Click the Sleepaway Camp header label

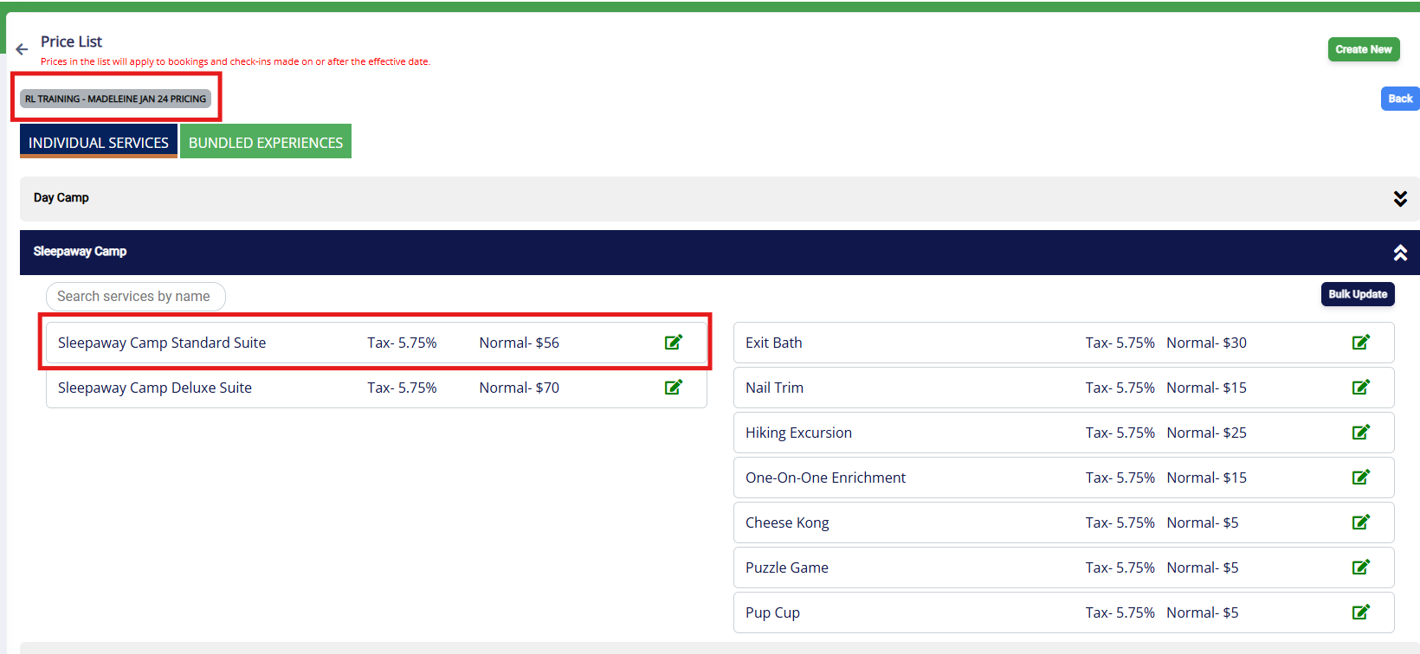pyautogui.click(x=80, y=252)
